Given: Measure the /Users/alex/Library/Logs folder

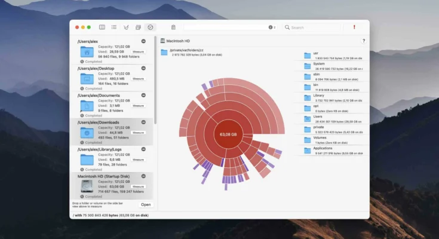Looking at the screenshot, I should click(x=139, y=160).
